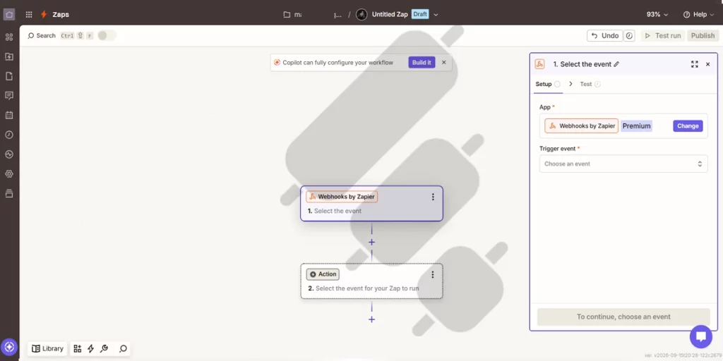Open the Help dropdown menu
The image size is (723, 361).
pos(698,14)
